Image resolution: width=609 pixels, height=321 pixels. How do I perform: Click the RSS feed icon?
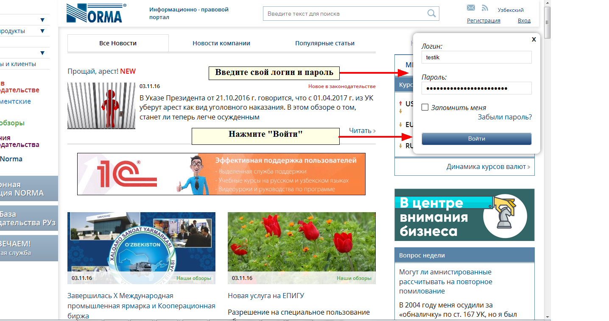(x=484, y=7)
